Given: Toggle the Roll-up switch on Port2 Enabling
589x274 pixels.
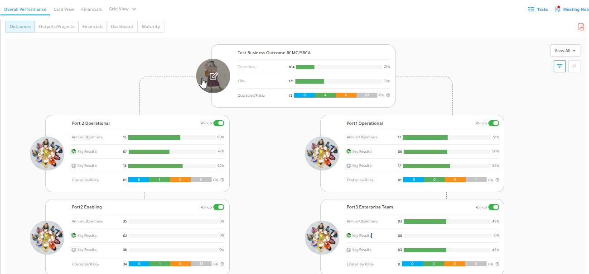Looking at the screenshot, I should click(219, 207).
